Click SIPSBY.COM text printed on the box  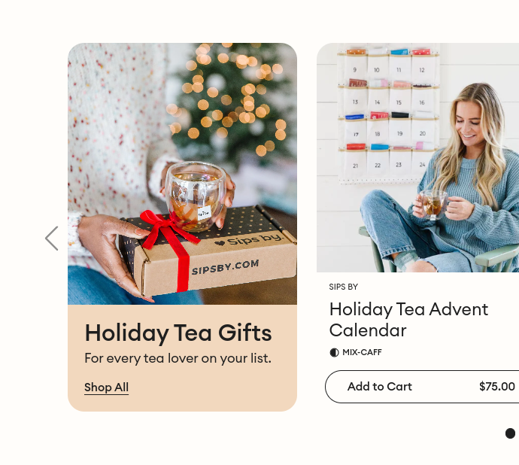coord(226,267)
